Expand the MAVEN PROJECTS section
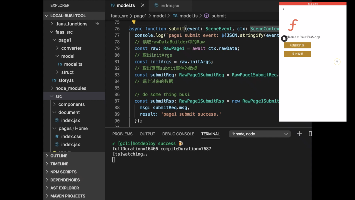Image resolution: width=355 pixels, height=200 pixels. point(74,196)
